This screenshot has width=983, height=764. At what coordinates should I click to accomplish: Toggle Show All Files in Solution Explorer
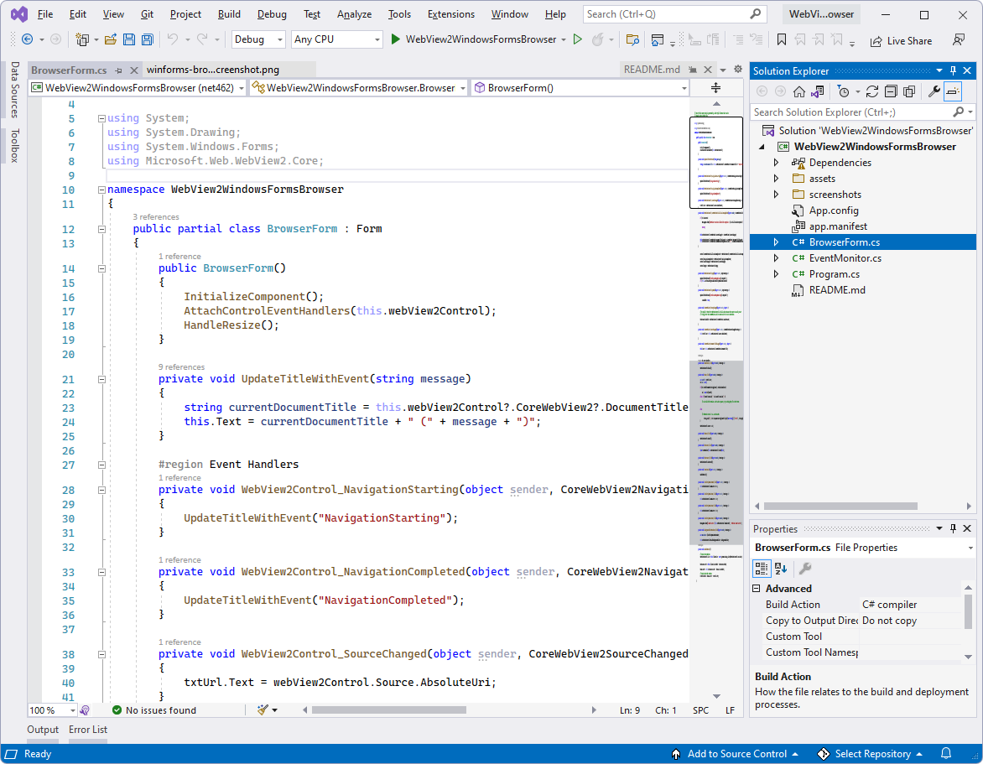point(910,91)
